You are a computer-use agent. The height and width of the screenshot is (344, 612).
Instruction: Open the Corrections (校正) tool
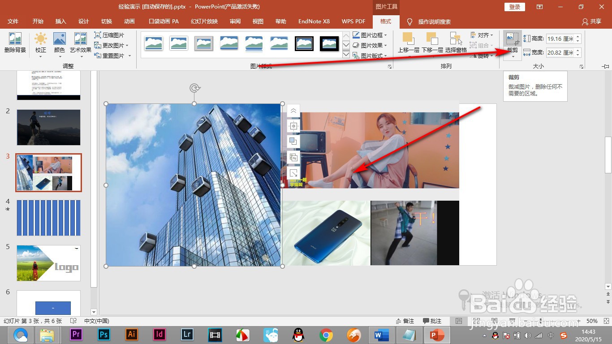pos(41,45)
